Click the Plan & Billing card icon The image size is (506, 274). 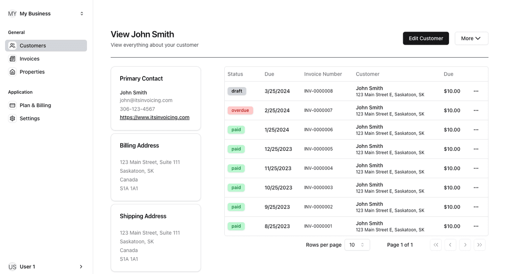(x=13, y=105)
